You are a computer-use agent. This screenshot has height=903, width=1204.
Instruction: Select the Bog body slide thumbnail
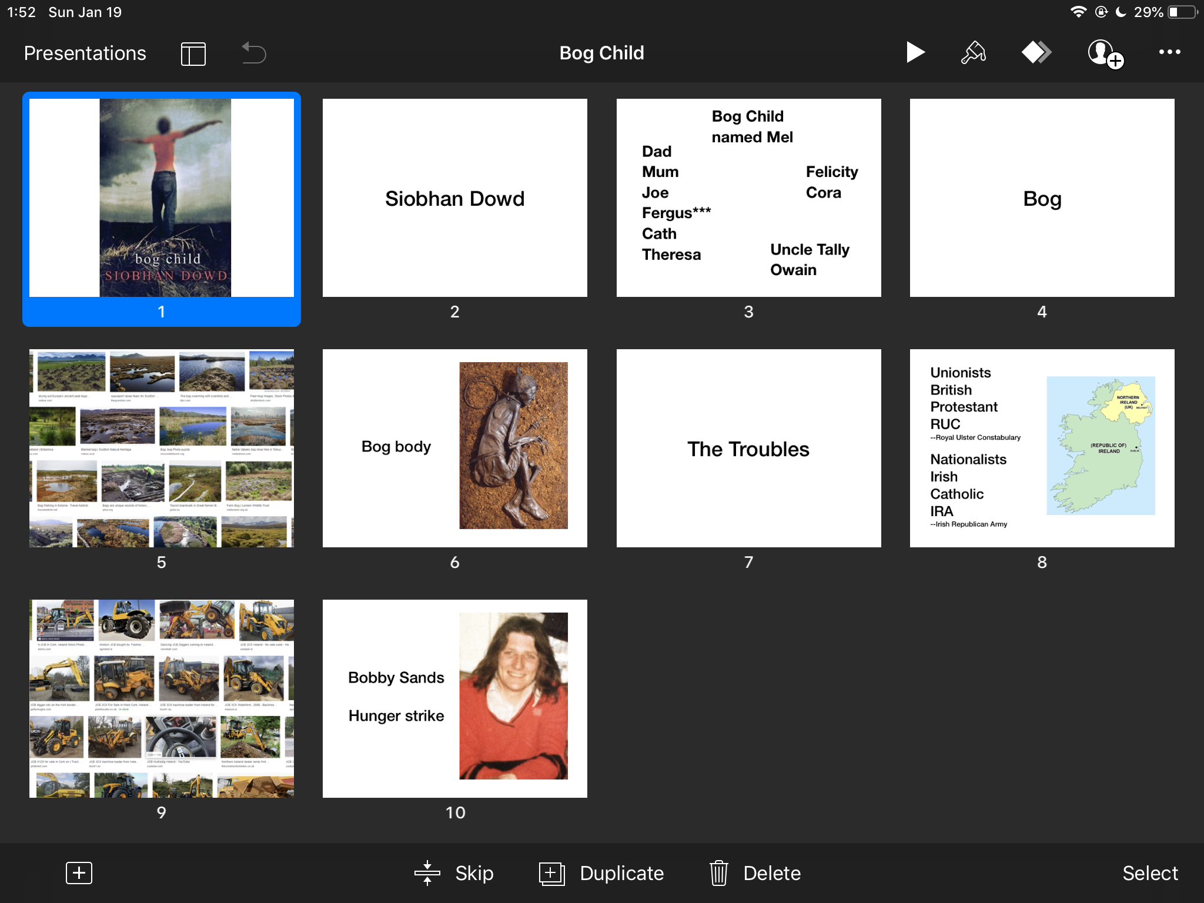(454, 449)
